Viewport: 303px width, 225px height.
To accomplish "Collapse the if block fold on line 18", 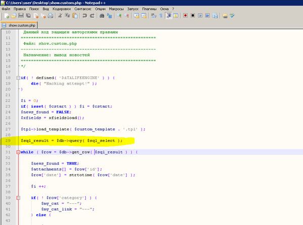I will tap(18, 78).
